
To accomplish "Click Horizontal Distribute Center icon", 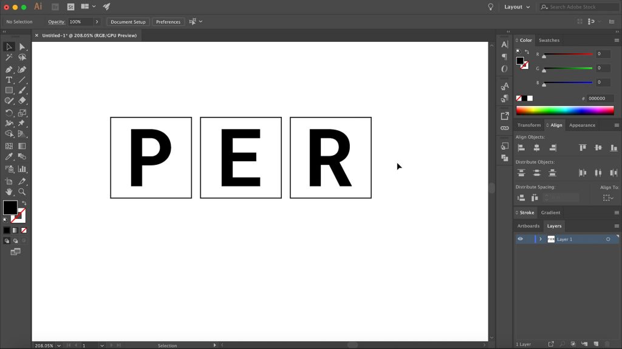I will (598, 173).
